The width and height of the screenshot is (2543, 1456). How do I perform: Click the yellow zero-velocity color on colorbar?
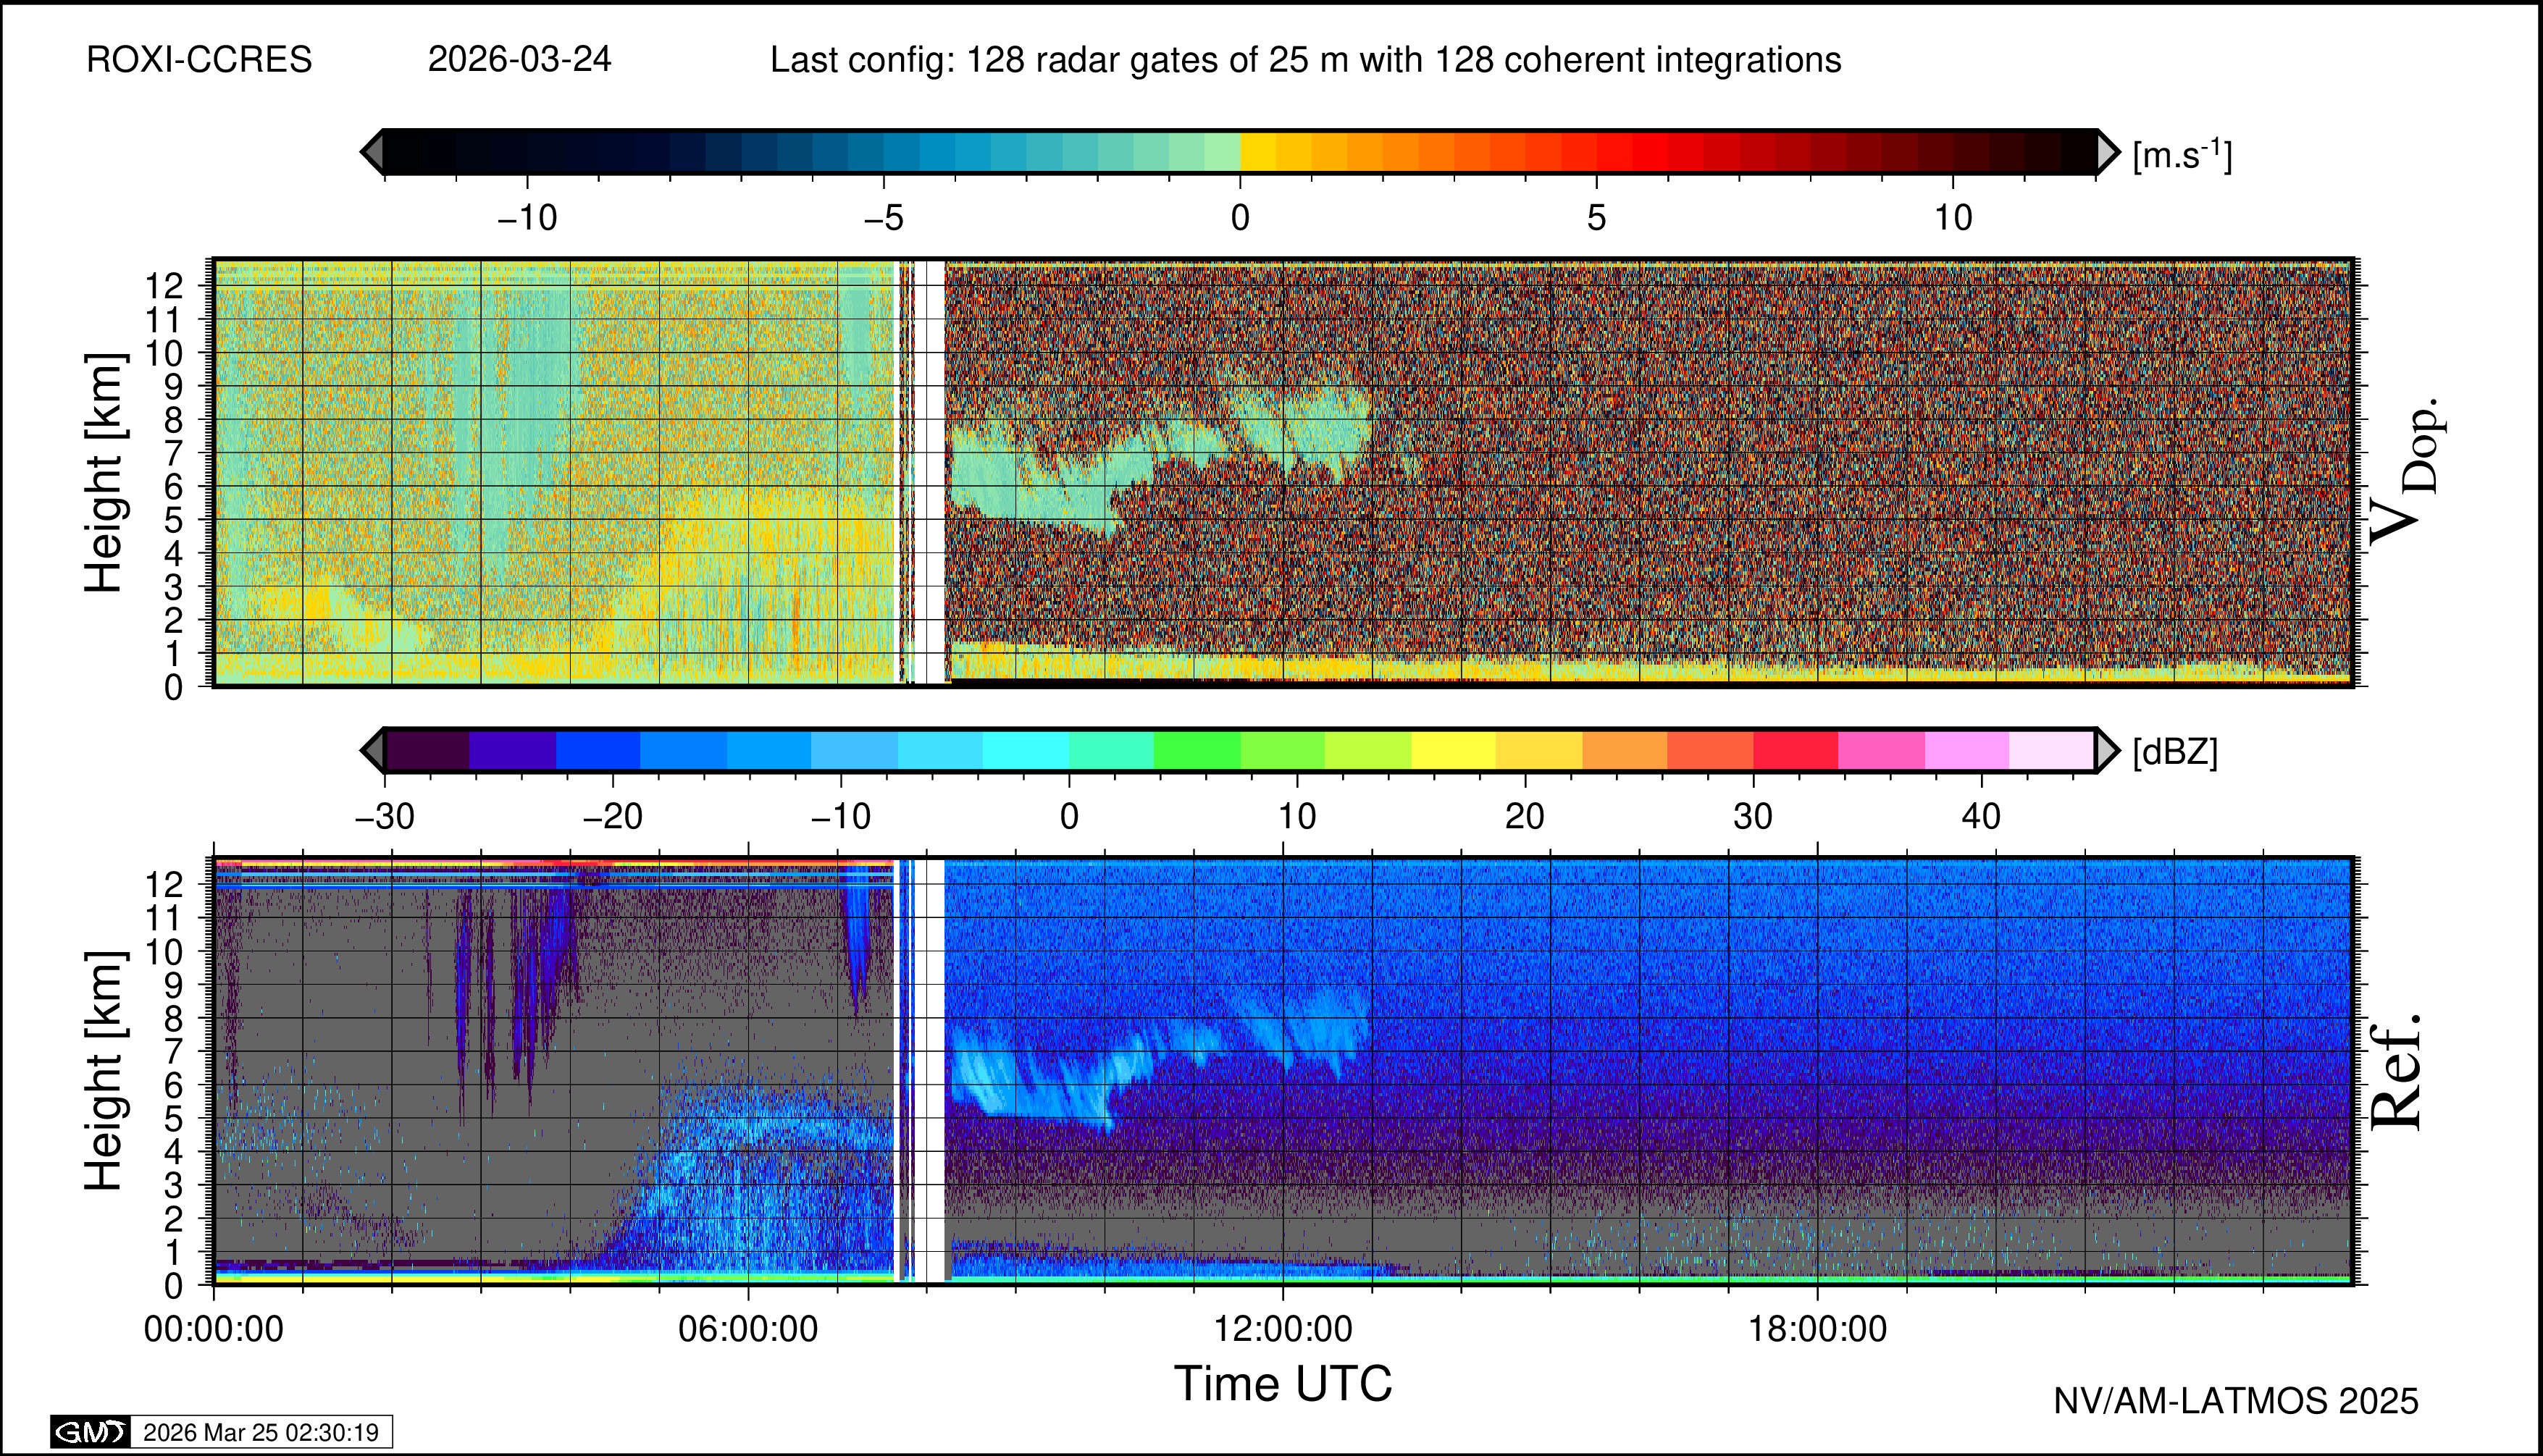(x=1257, y=152)
